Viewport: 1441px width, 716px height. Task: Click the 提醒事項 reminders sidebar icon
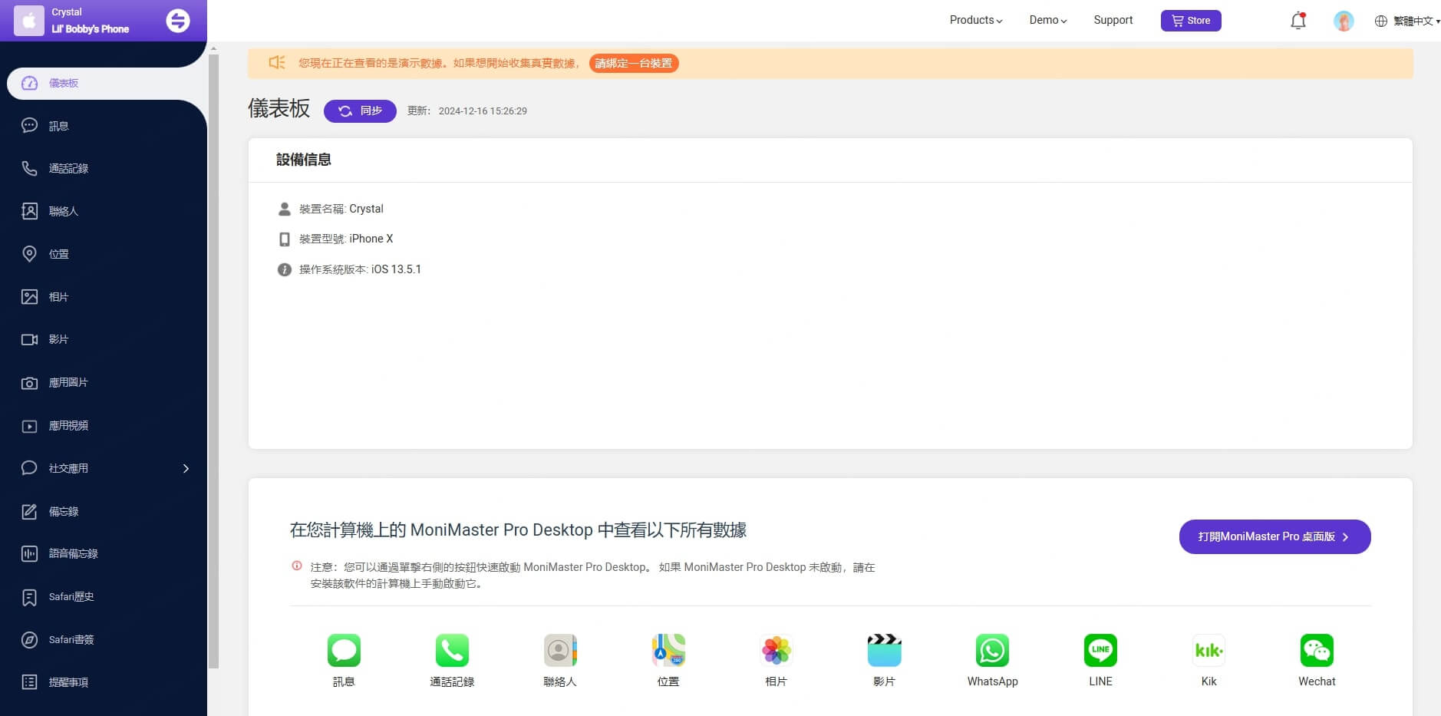coord(29,682)
